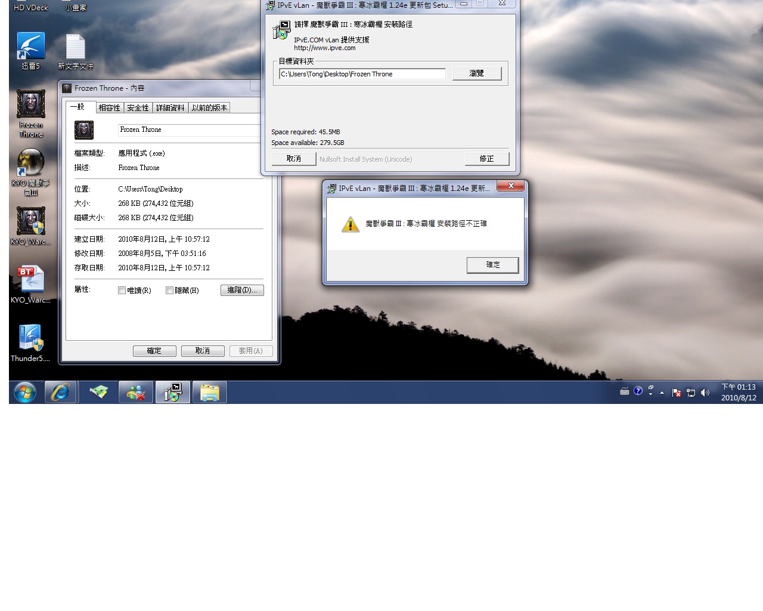This screenshot has height=611, width=763.
Task: Select the KYO_Warc BT torrent file icon
Action: [x=30, y=285]
